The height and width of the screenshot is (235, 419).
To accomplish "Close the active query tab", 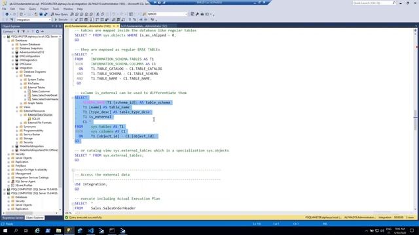I will point(118,26).
